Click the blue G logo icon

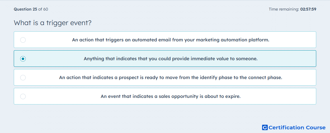[265, 127]
